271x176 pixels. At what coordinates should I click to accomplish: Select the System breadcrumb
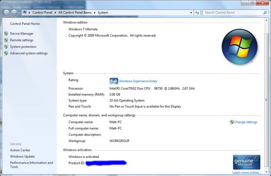click(x=103, y=13)
